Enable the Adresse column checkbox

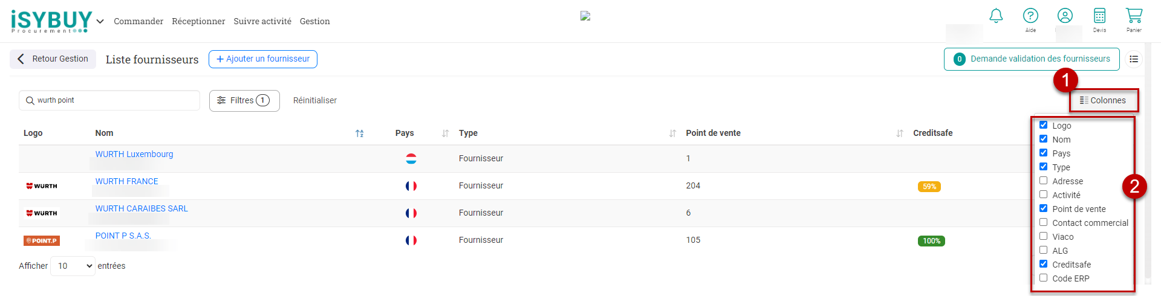pyautogui.click(x=1043, y=181)
